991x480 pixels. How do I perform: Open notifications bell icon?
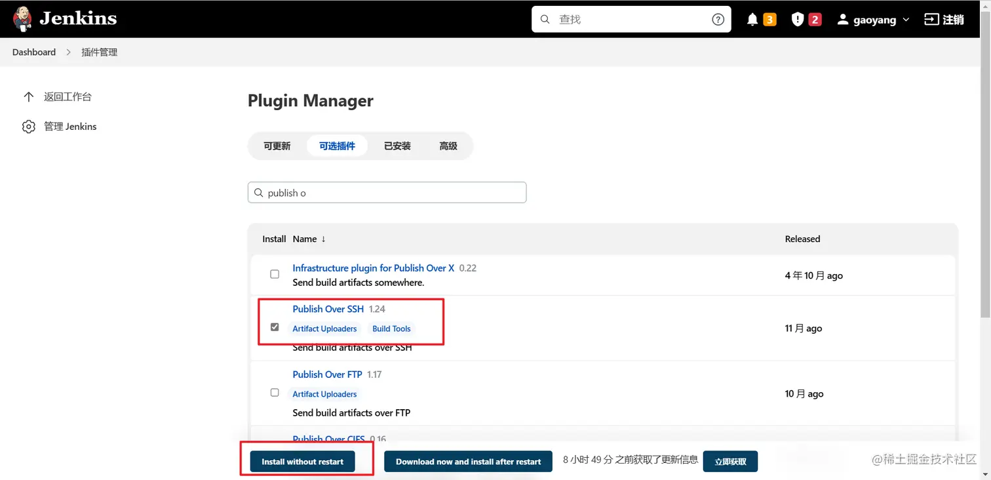tap(752, 20)
